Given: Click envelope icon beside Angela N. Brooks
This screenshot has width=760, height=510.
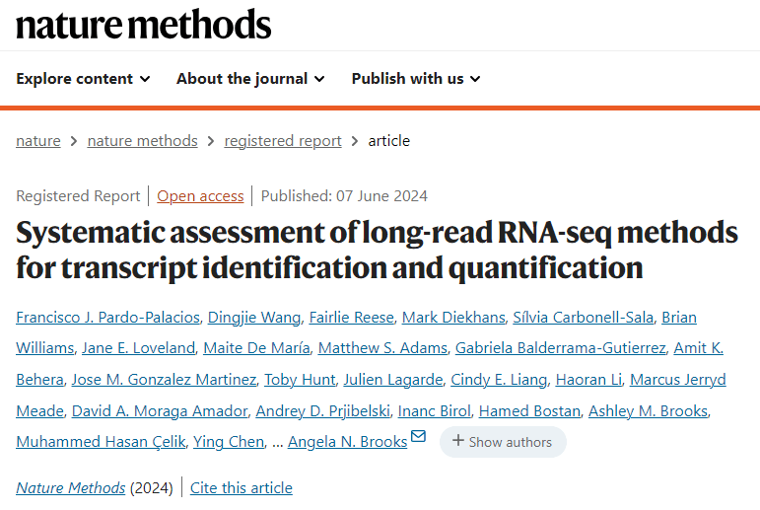Looking at the screenshot, I should pyautogui.click(x=418, y=436).
